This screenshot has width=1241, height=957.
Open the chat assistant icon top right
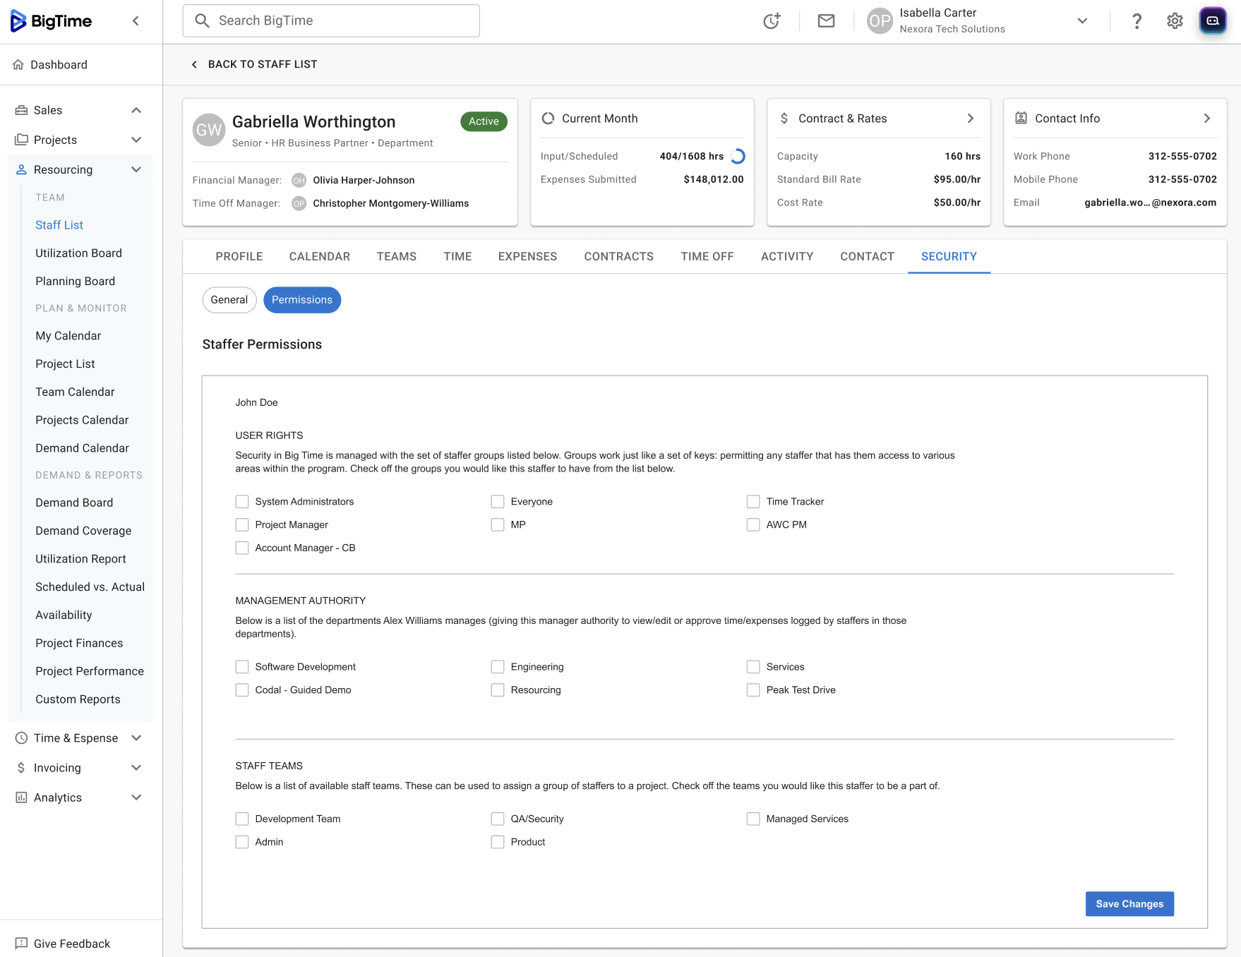point(1212,21)
